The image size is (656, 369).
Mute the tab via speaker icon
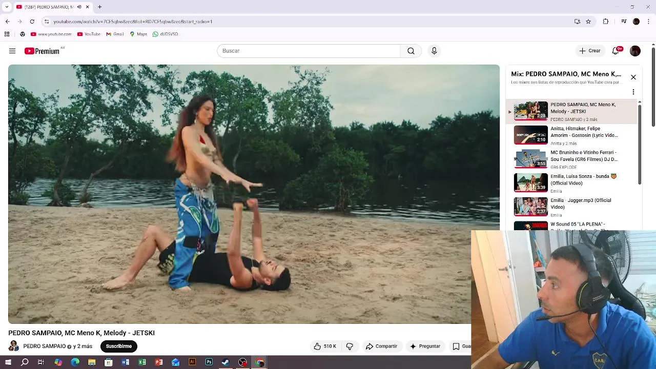79,7
